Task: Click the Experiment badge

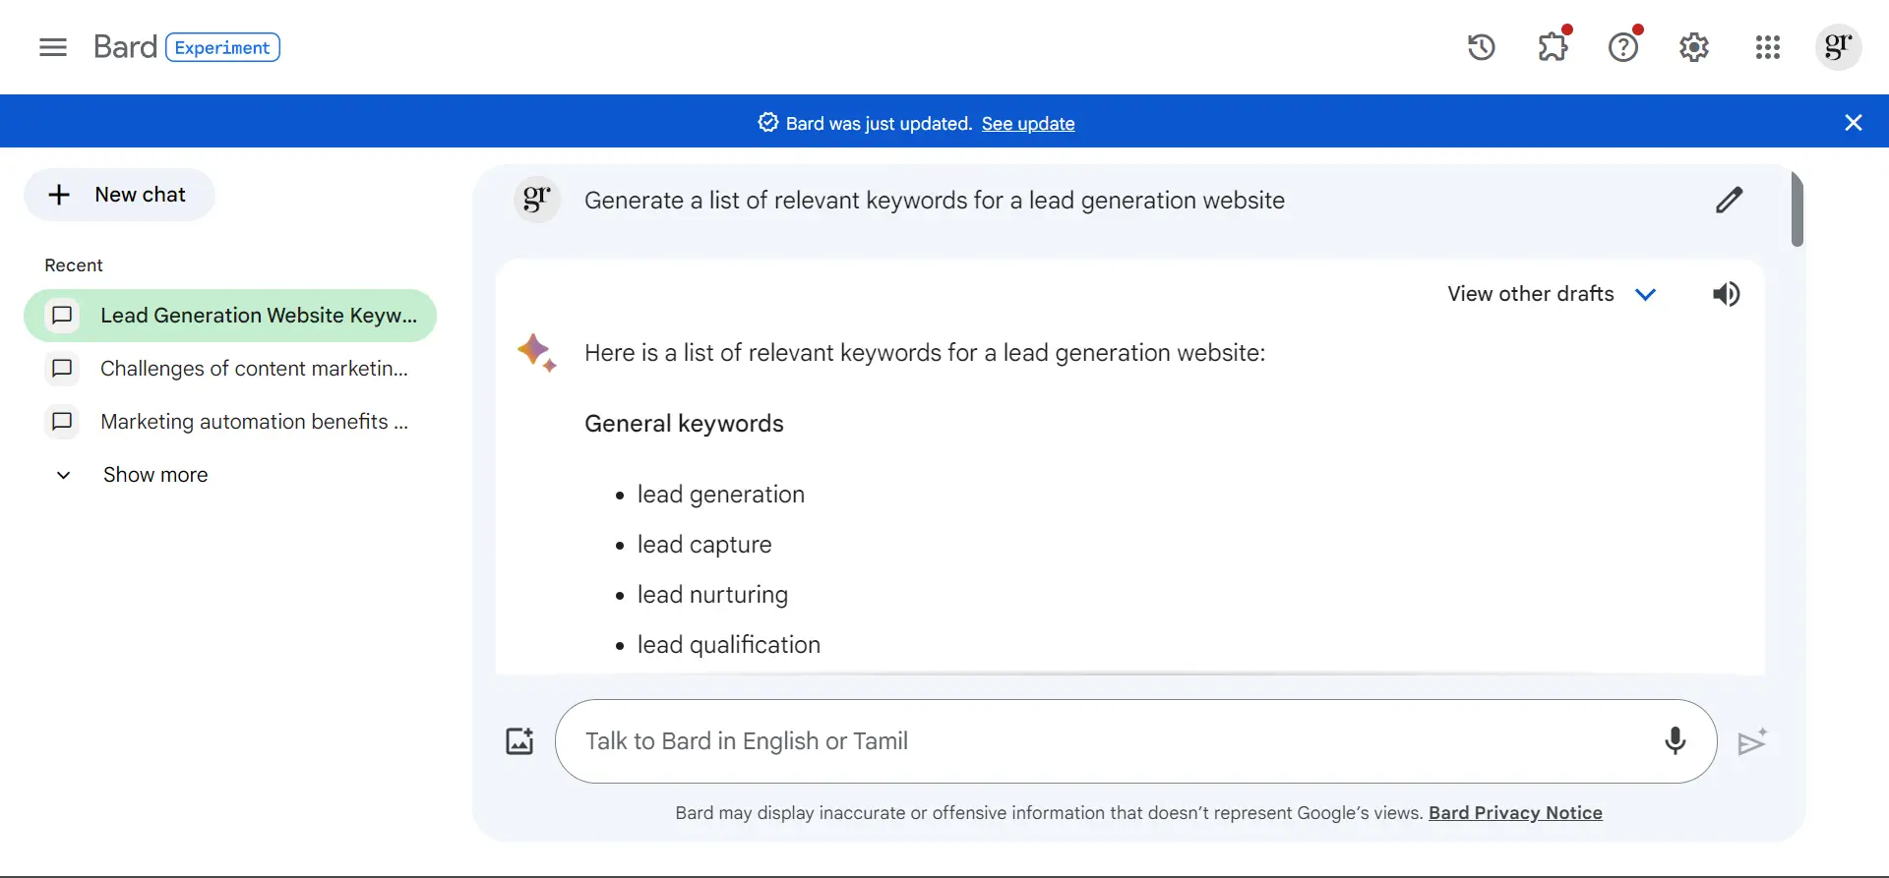Action: tap(222, 47)
